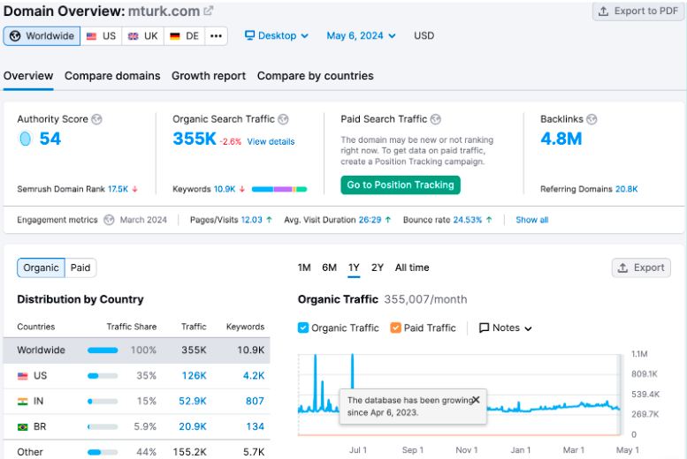This screenshot has height=459, width=687.
Task: Open Referring Domains 20.8K link
Action: coord(627,189)
